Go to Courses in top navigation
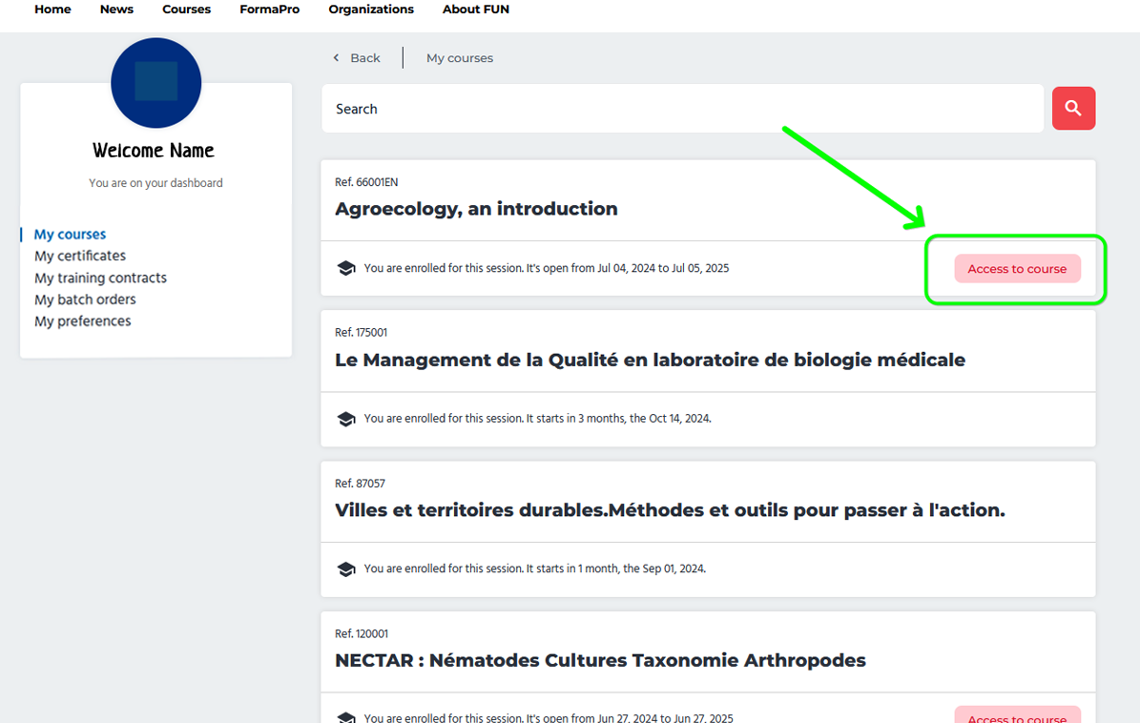This screenshot has width=1140, height=723. (x=186, y=10)
